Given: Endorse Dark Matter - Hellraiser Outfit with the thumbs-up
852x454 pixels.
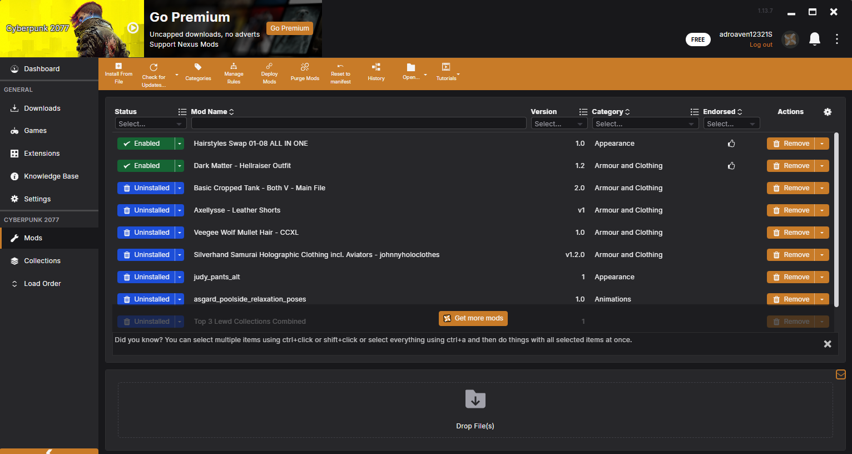Looking at the screenshot, I should point(731,166).
